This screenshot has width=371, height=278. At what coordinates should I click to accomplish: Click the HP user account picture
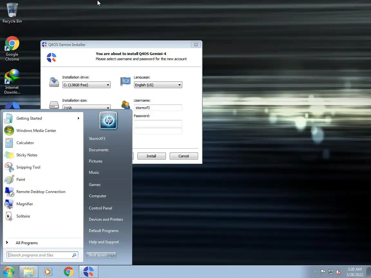tap(108, 121)
